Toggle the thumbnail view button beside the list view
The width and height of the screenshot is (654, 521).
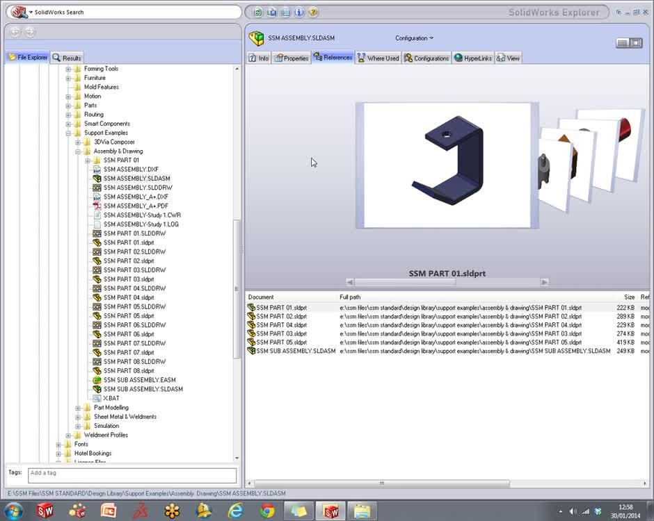click(634, 42)
